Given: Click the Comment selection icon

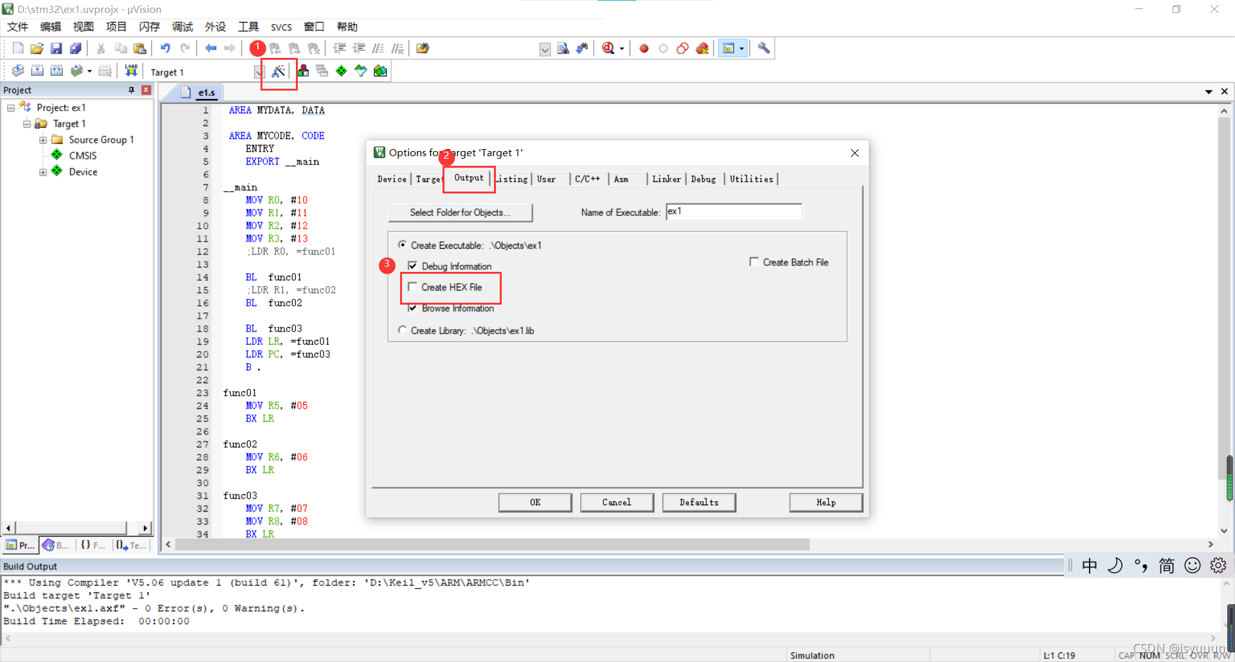Looking at the screenshot, I should coord(378,48).
